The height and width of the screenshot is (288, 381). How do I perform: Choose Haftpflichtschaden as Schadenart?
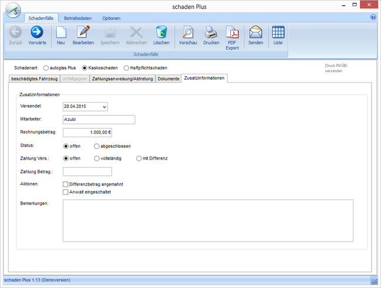[x=126, y=68]
